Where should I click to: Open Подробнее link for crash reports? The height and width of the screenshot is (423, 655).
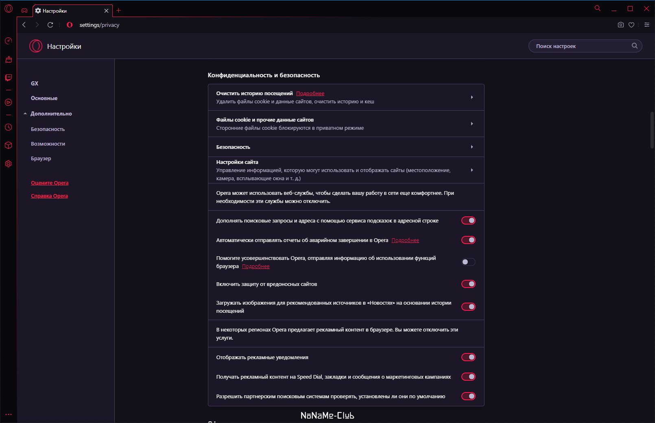tap(405, 240)
